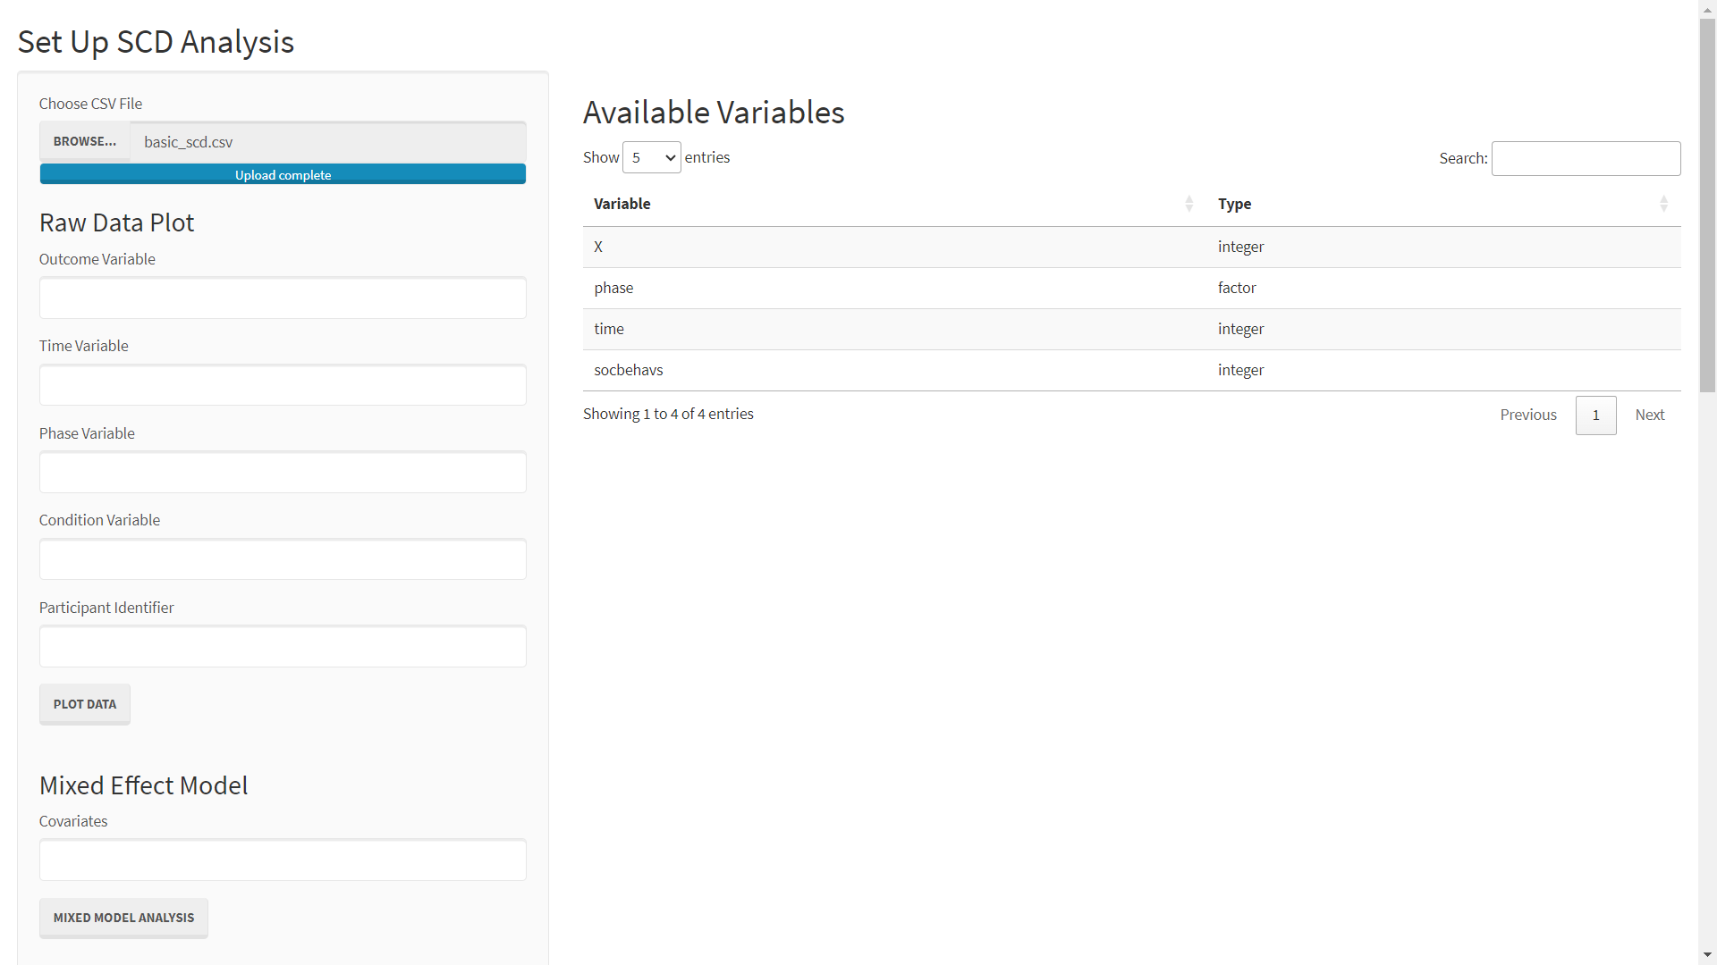The width and height of the screenshot is (1717, 965).
Task: Sort table by Type column header
Action: tap(1444, 204)
